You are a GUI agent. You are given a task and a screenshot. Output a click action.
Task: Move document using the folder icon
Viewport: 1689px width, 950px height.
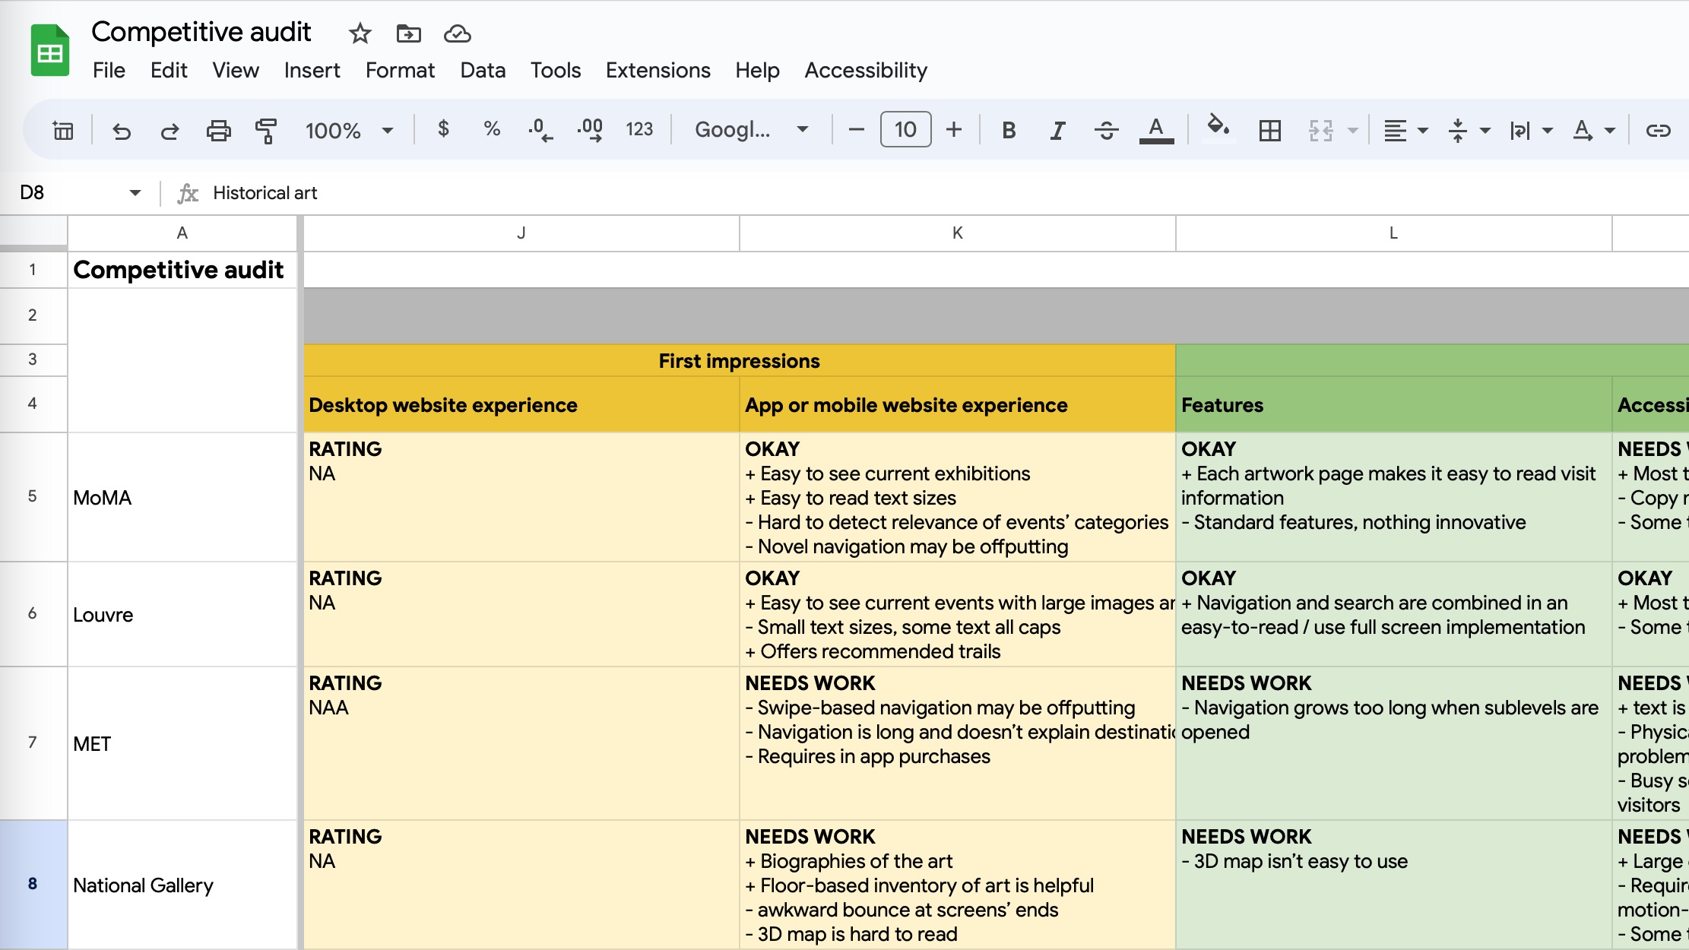coord(408,33)
